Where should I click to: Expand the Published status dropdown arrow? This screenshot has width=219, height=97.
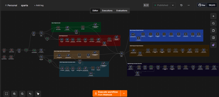173,5
